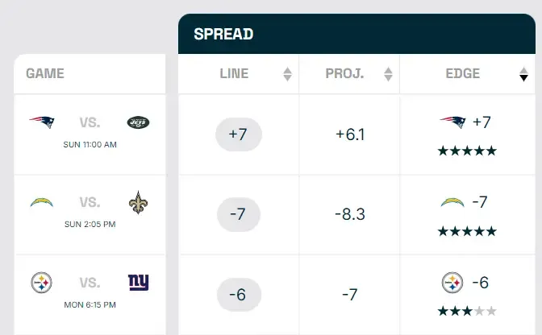Click the Steelers logo in Edge column
This screenshot has width=542, height=335.
(x=452, y=283)
